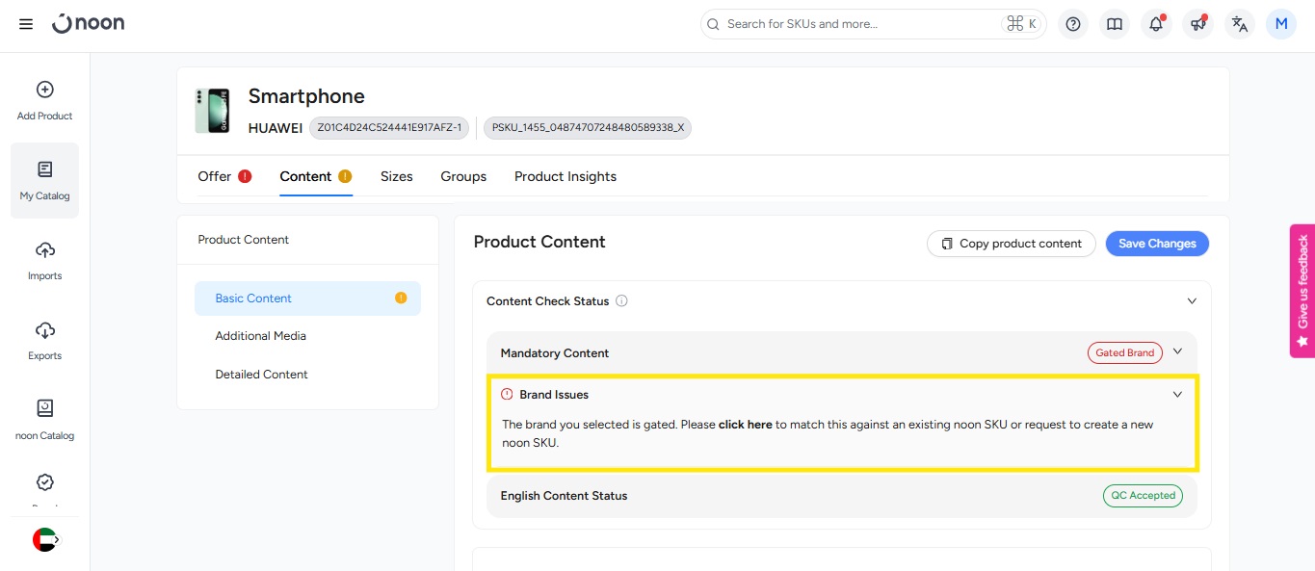
Task: Open the hamburger menu icon
Action: [x=26, y=24]
